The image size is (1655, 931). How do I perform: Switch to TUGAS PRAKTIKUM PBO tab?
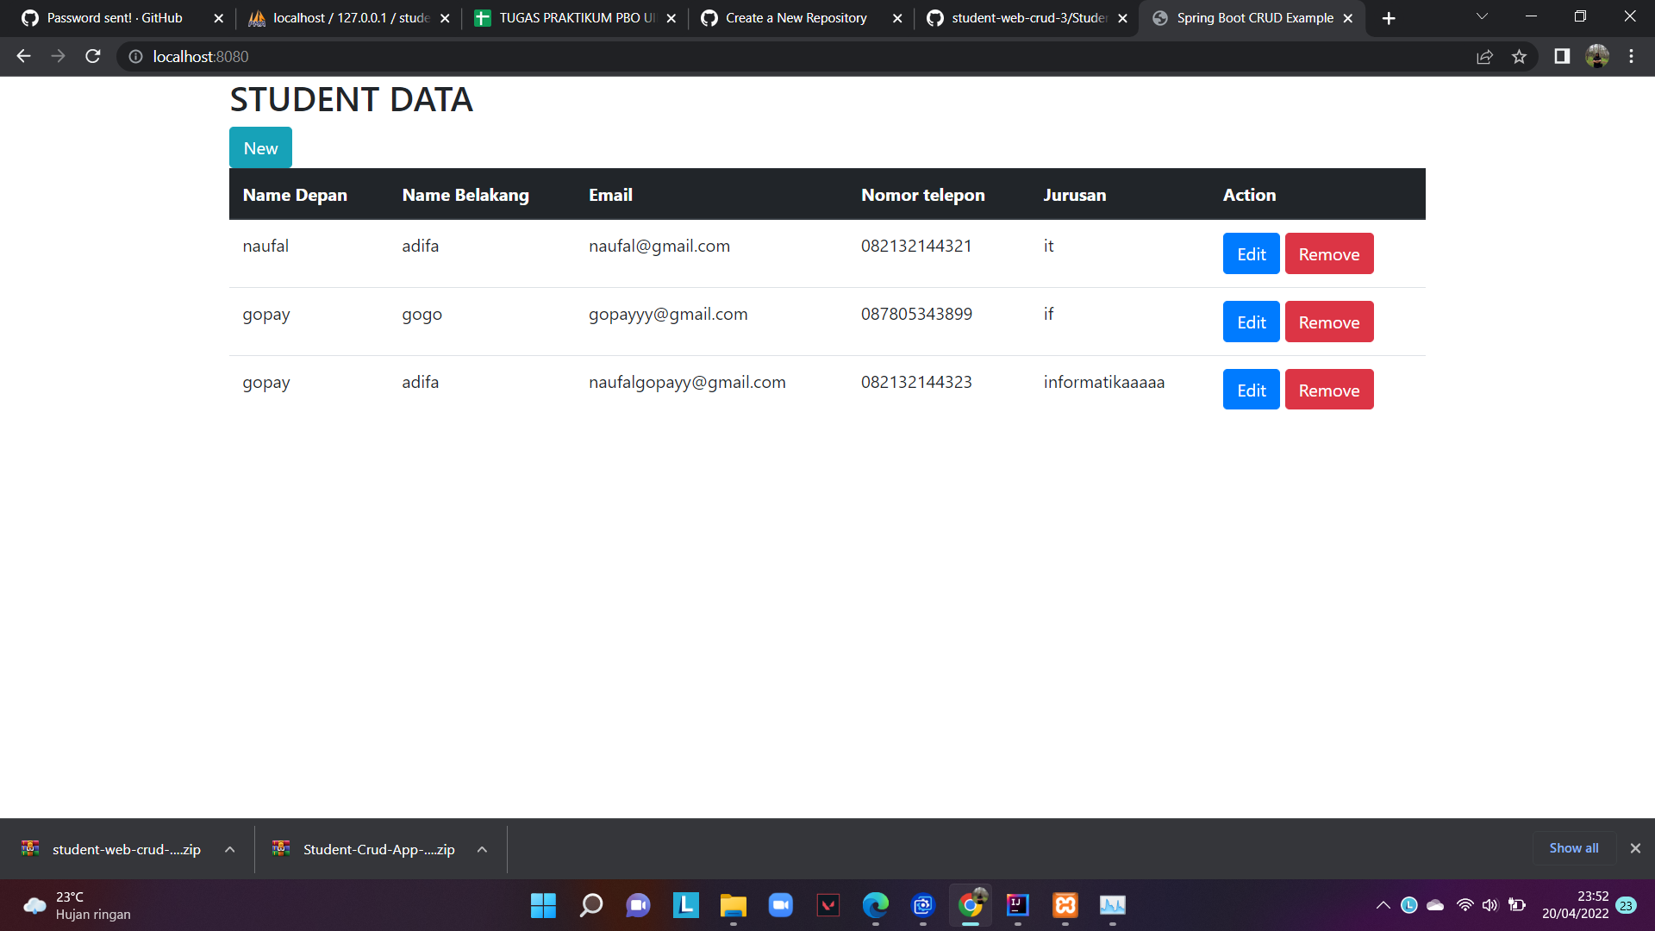click(576, 18)
